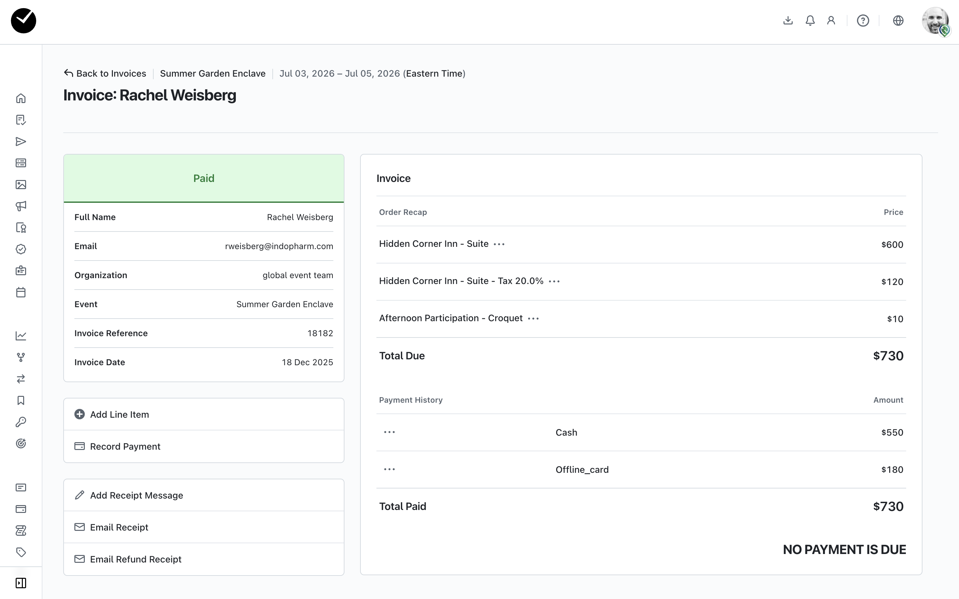Expand options for Croquet line item
The width and height of the screenshot is (959, 599).
(533, 319)
